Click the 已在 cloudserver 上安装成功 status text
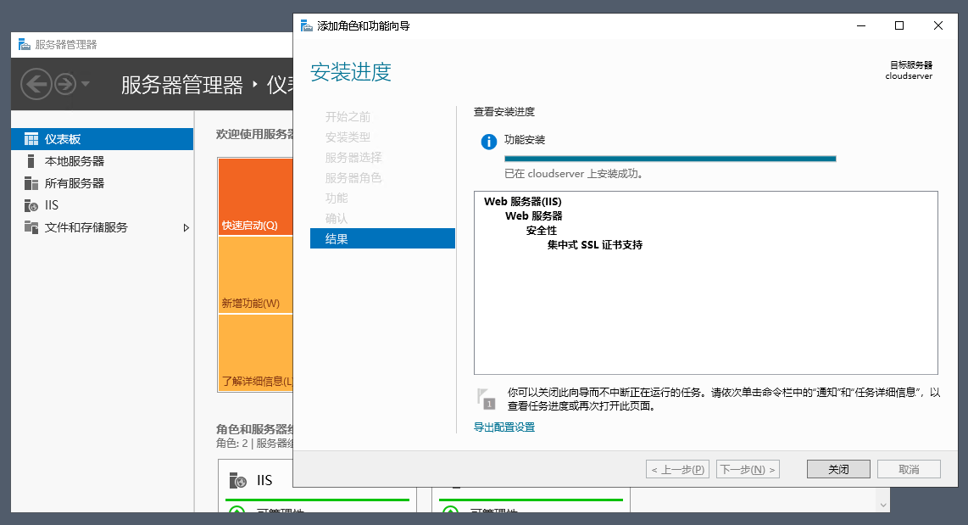The height and width of the screenshot is (525, 968). [x=575, y=174]
